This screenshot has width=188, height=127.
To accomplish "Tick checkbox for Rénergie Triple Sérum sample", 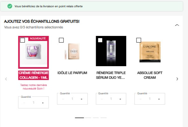I will (x=100, y=40).
